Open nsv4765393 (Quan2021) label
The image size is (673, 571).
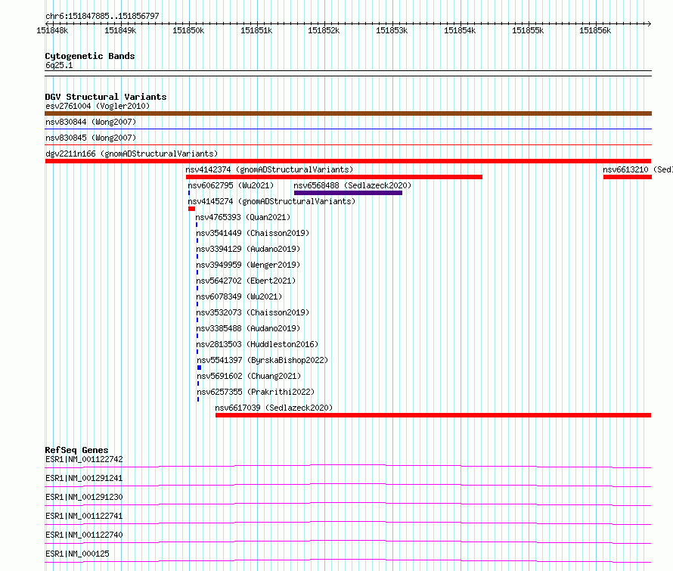pyautogui.click(x=243, y=217)
